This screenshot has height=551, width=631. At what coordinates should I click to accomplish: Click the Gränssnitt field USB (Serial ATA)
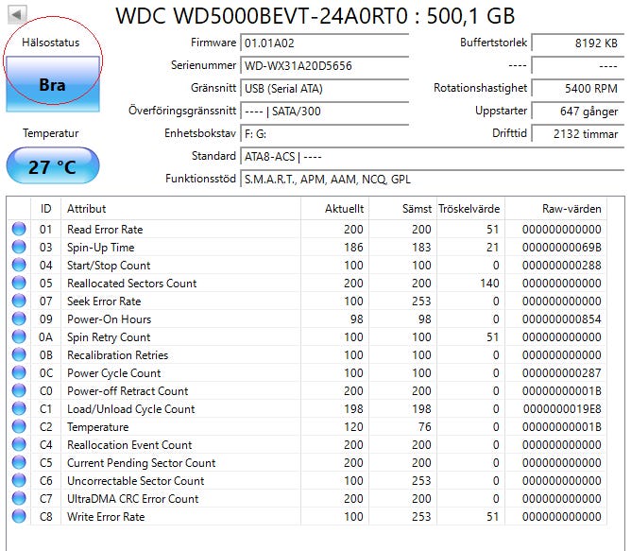[324, 88]
